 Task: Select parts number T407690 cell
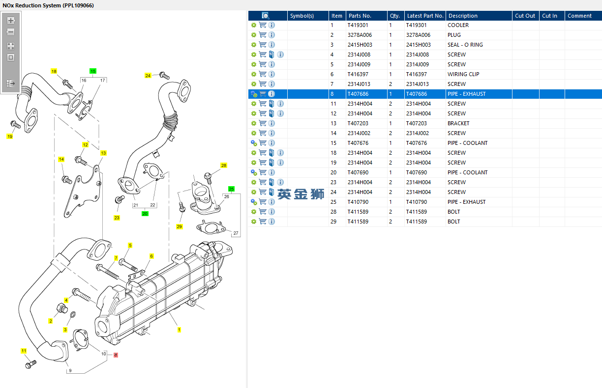[366, 172]
